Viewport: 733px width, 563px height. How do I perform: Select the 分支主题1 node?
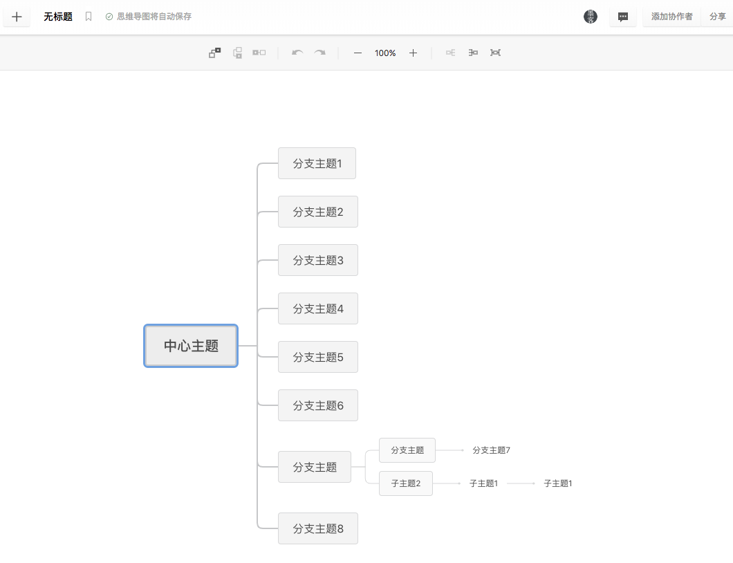click(317, 163)
